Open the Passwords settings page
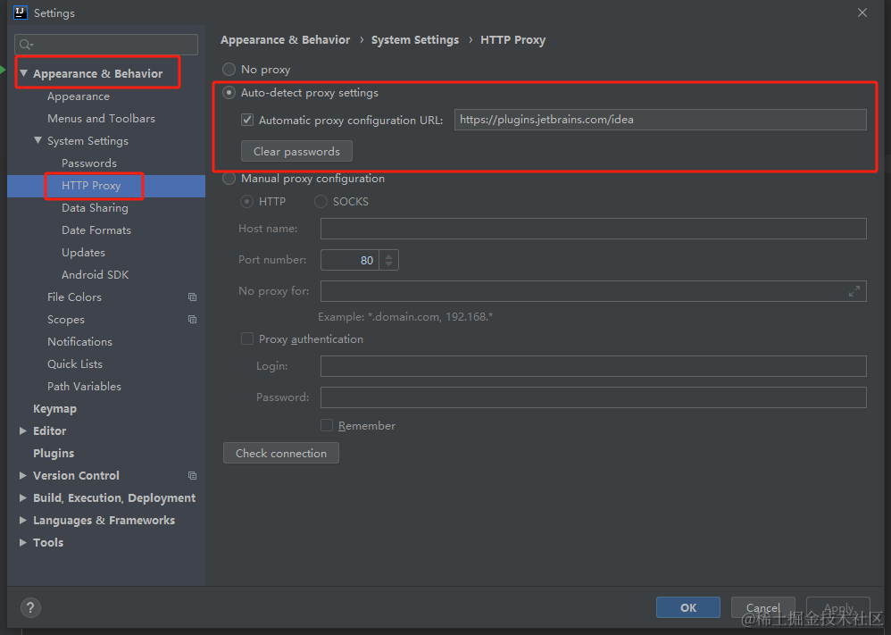The height and width of the screenshot is (635, 891). pos(89,163)
